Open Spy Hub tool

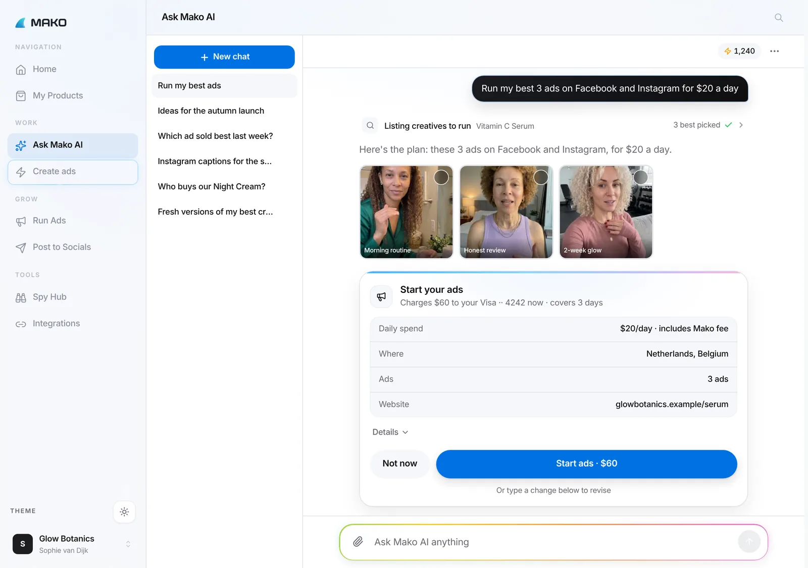click(73, 297)
